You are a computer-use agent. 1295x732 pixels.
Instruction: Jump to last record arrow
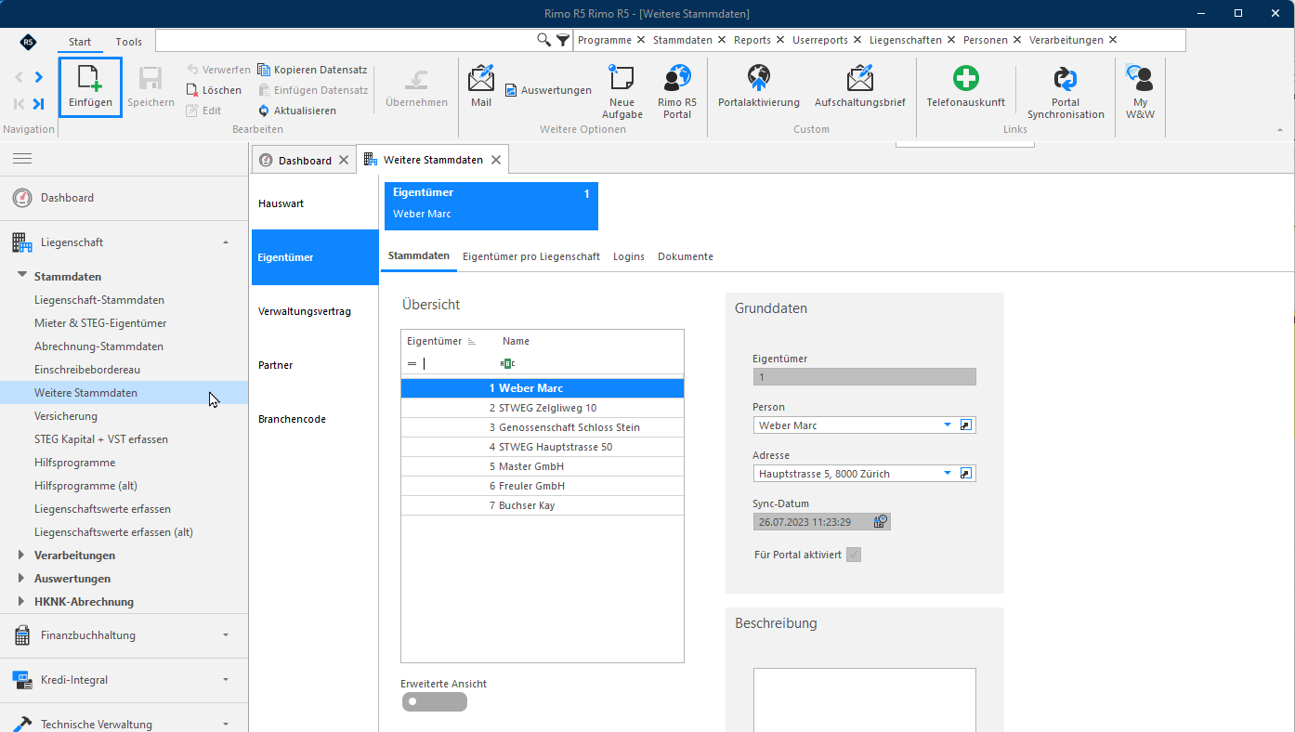[38, 104]
